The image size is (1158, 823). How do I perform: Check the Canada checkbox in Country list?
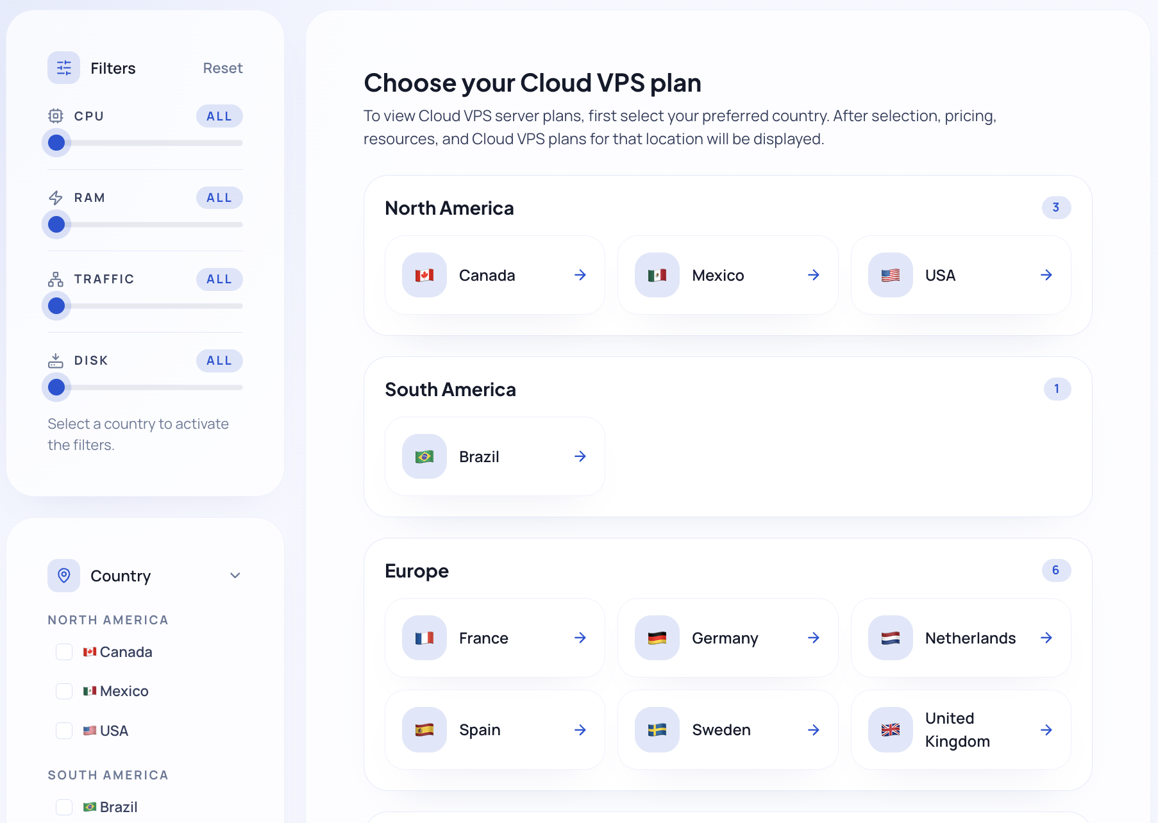64,652
